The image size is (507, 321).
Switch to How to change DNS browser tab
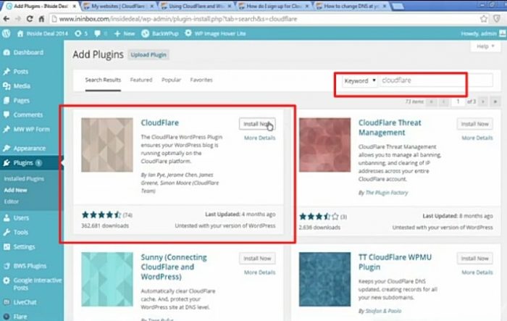coord(351,6)
